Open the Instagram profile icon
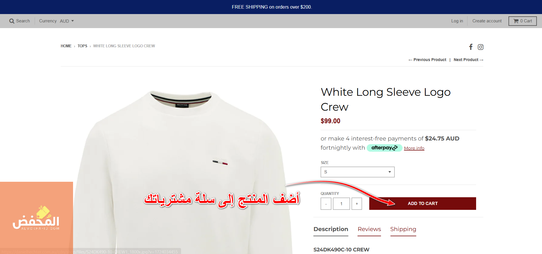This screenshot has height=254, width=542. [480, 47]
